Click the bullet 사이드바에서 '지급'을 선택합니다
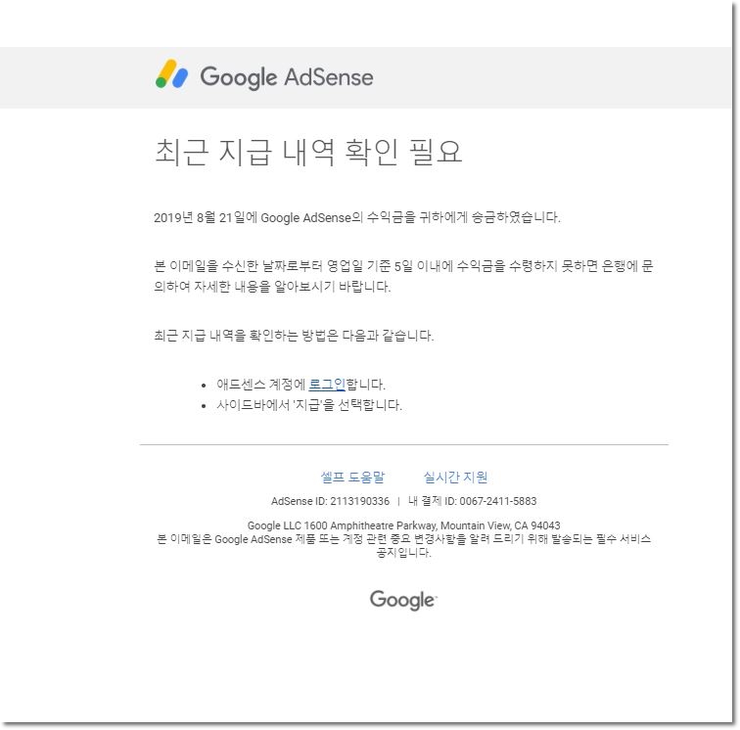Screen dimensions: 740x730 [309, 405]
